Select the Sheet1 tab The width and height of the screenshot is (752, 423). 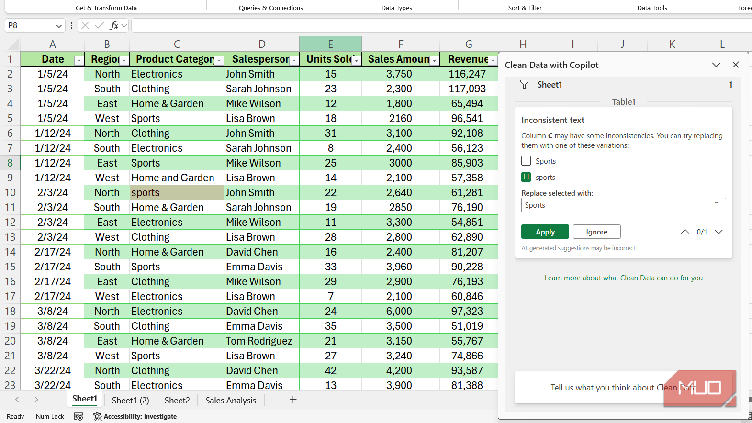coord(84,399)
